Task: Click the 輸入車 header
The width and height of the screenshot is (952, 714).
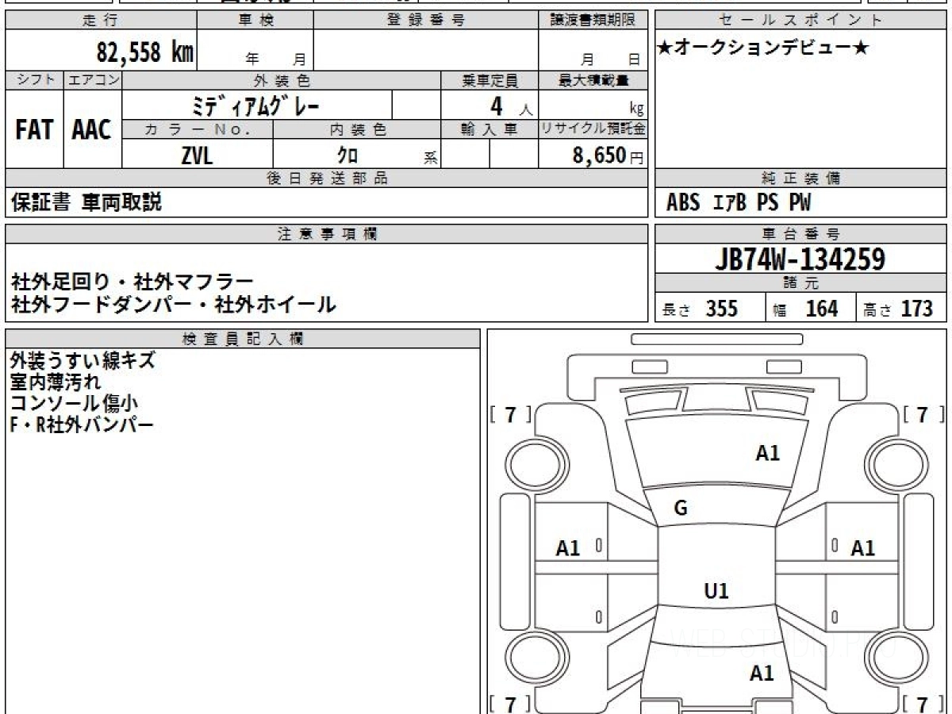Action: [x=489, y=129]
